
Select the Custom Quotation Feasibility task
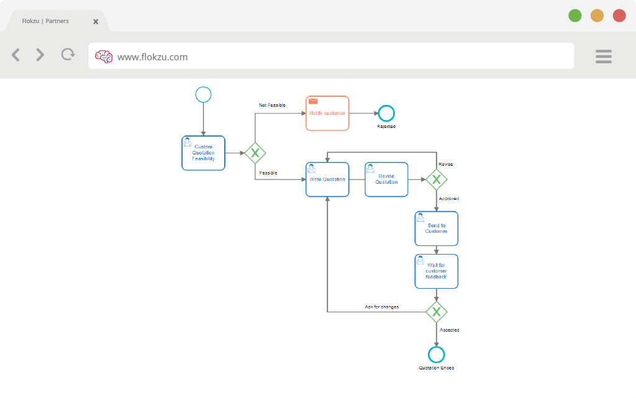(203, 153)
